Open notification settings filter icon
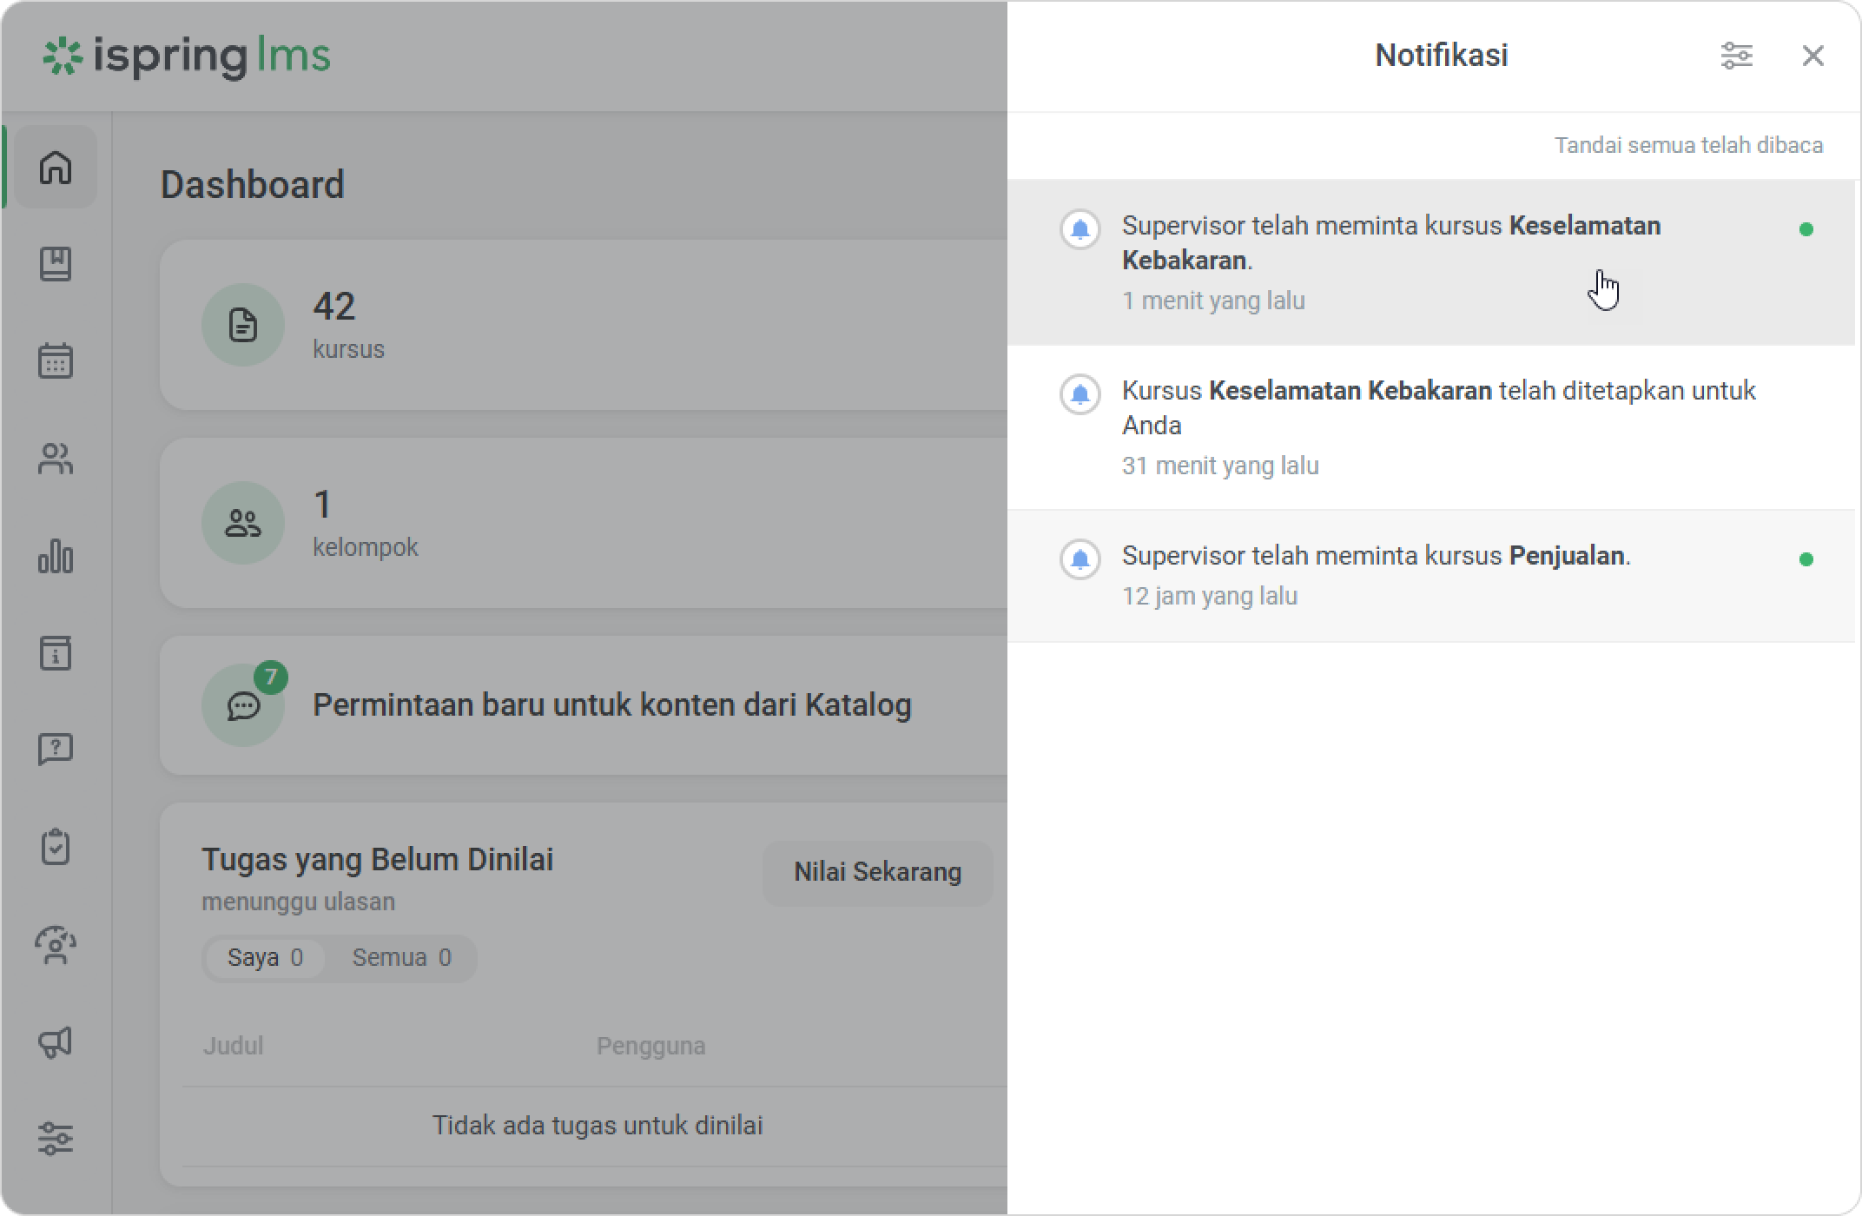Screen dimensions: 1862x1216 pos(1736,56)
